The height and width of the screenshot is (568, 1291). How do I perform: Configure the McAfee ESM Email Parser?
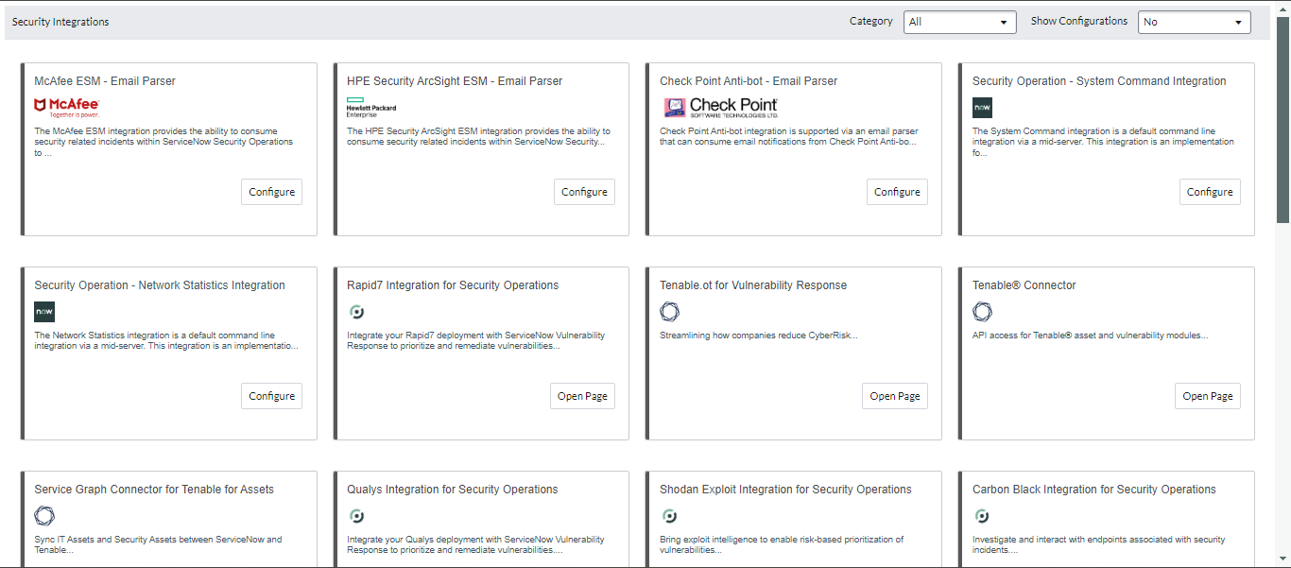pos(271,191)
